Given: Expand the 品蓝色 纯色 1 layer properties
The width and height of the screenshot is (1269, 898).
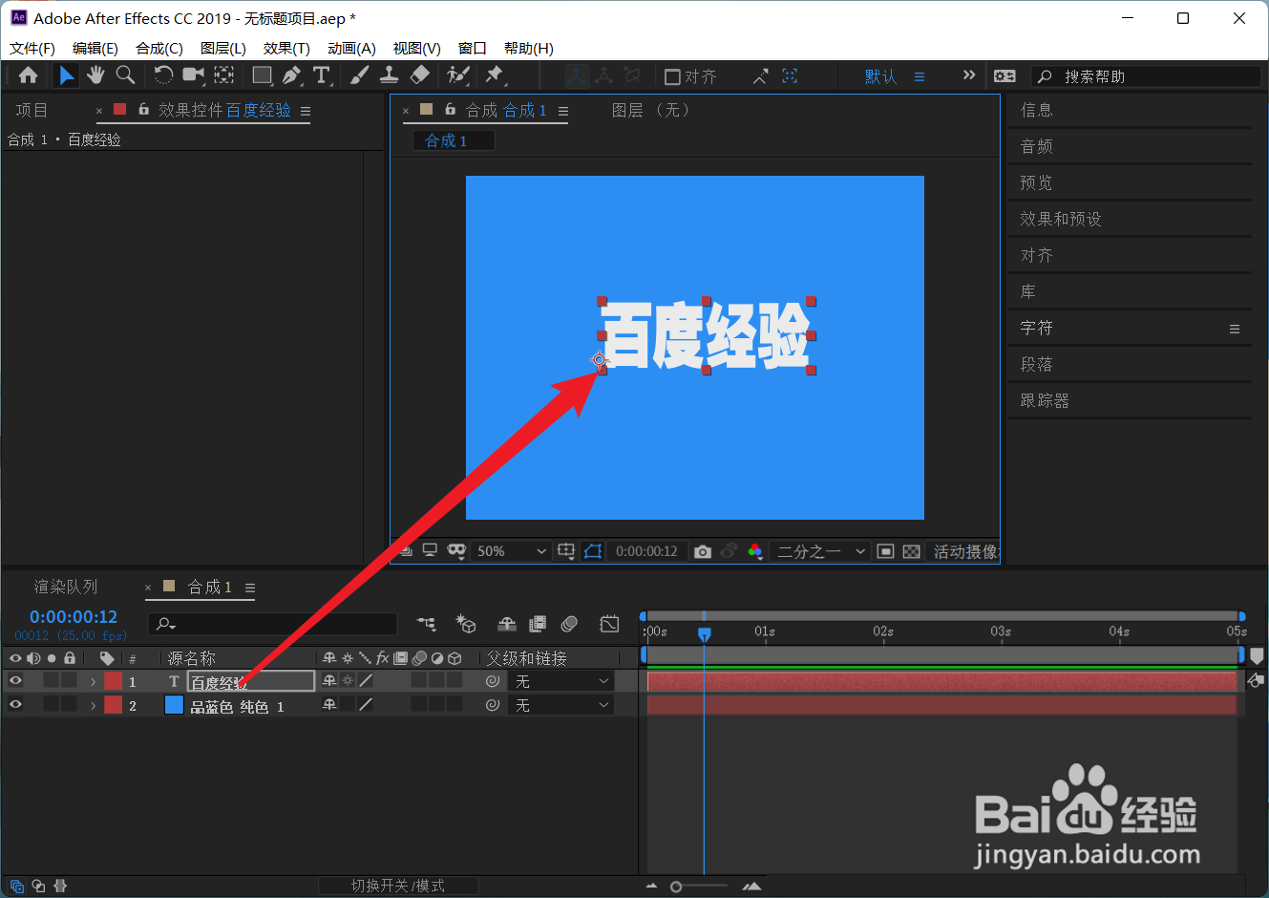Looking at the screenshot, I should [93, 706].
